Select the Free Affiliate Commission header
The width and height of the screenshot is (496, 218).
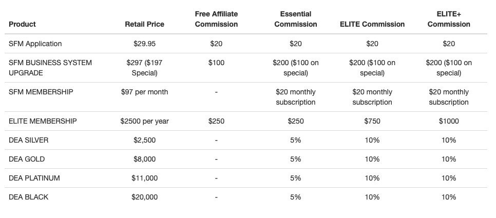(x=216, y=19)
